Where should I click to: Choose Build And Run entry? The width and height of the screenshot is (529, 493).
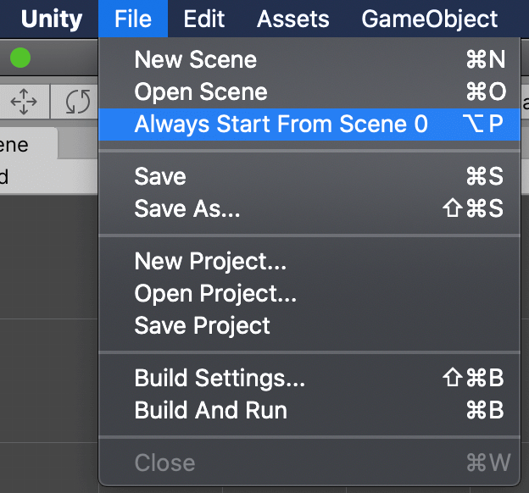tap(309, 410)
